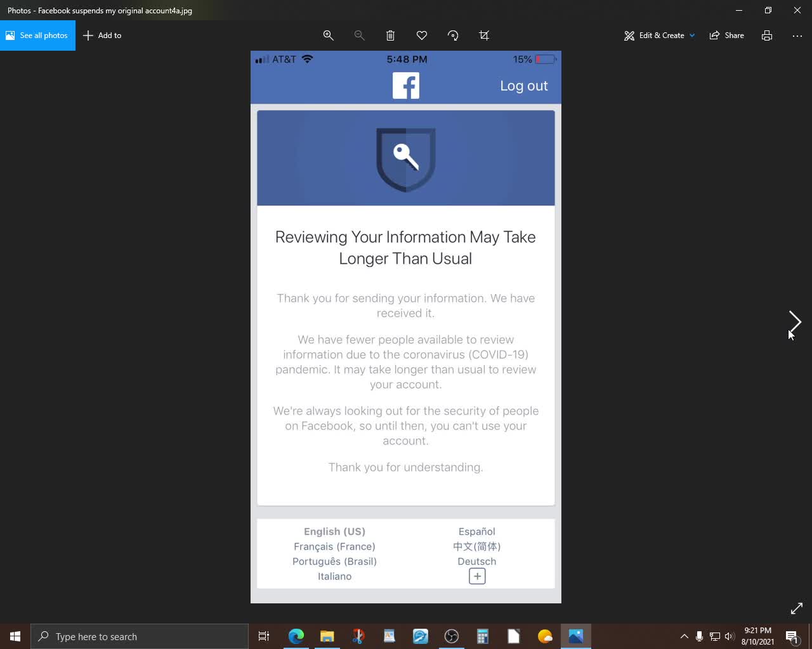Open the crop tool
The height and width of the screenshot is (649, 812).
pos(484,35)
